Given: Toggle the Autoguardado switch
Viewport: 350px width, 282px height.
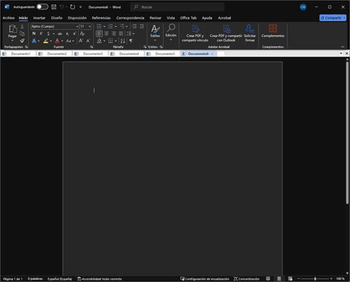Looking at the screenshot, I should pos(42,7).
